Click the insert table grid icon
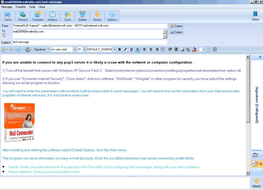 point(215,50)
